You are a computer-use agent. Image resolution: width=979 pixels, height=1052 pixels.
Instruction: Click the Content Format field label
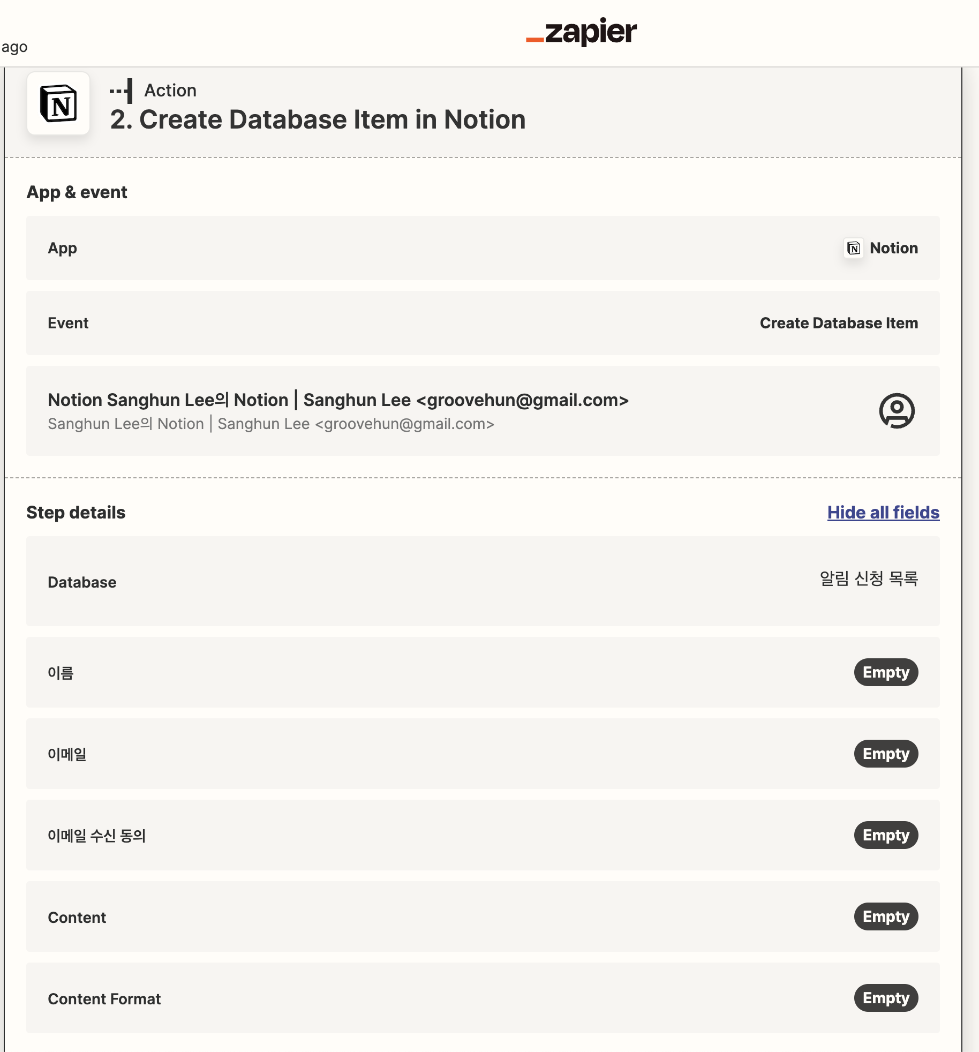tap(104, 999)
